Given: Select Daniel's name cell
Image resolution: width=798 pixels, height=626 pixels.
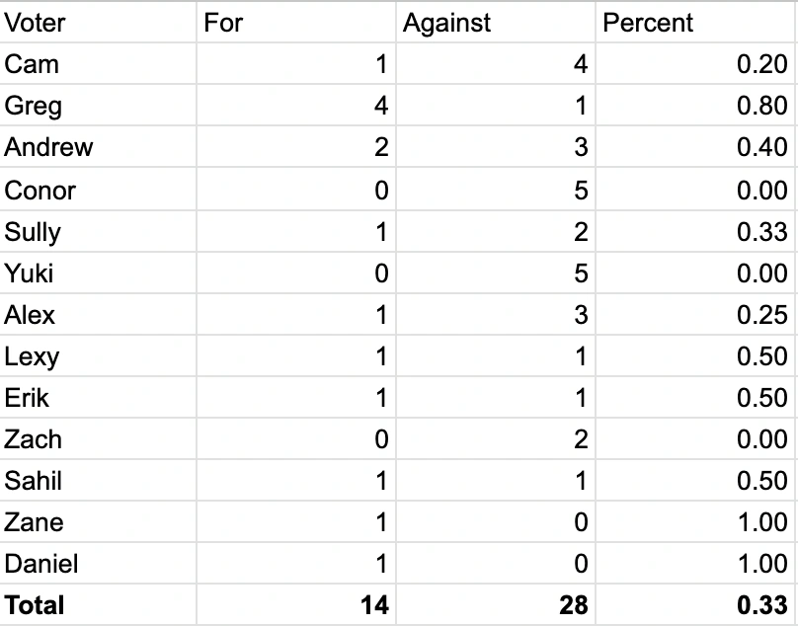Looking at the screenshot, I should 41,564.
